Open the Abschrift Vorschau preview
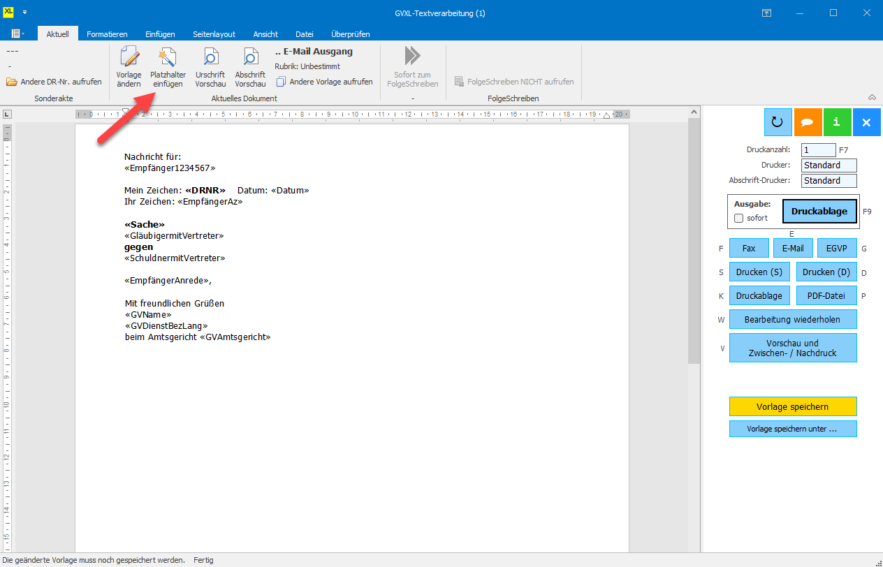 [x=250, y=67]
